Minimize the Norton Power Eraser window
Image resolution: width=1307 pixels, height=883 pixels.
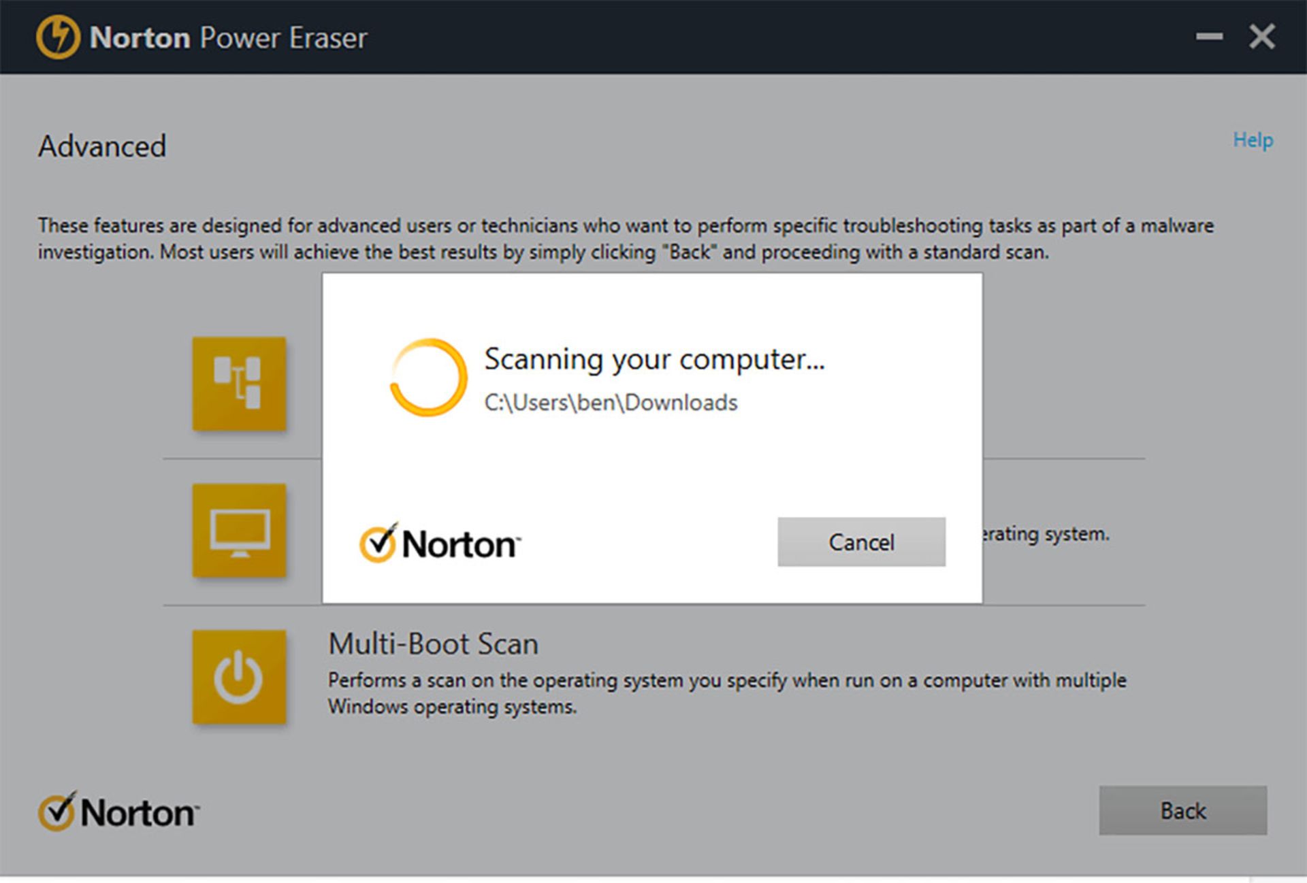click(1209, 37)
